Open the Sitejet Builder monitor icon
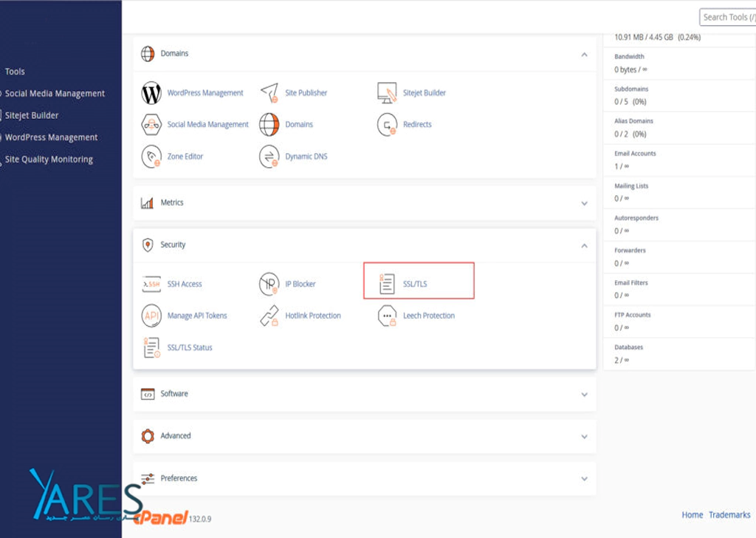The image size is (756, 538). [387, 92]
